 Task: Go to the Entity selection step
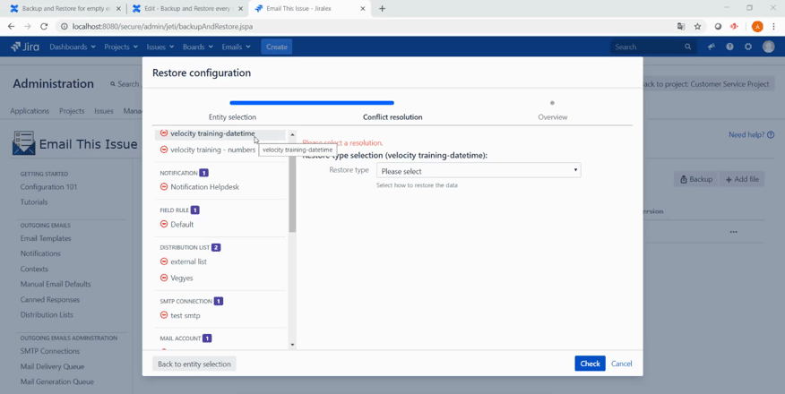(x=232, y=117)
